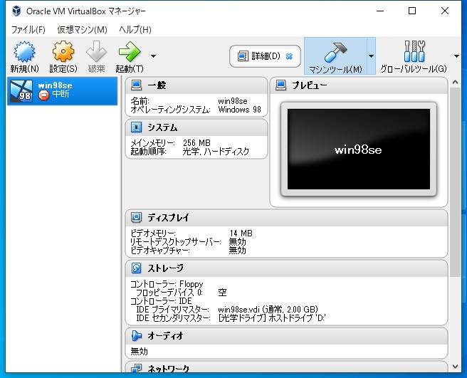This screenshot has height=378, width=467.
Task: Click the 新規(N) new machine icon
Action: tap(24, 52)
